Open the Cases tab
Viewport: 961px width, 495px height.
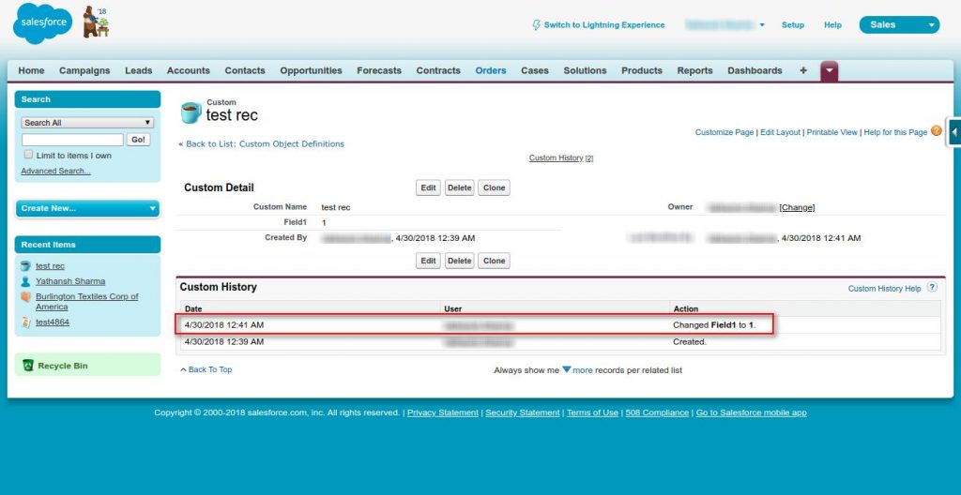[534, 70]
